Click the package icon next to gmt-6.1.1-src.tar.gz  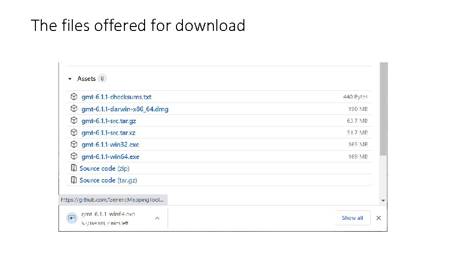73,121
